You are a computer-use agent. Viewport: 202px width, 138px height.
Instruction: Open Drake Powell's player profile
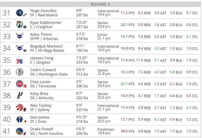[42, 129]
